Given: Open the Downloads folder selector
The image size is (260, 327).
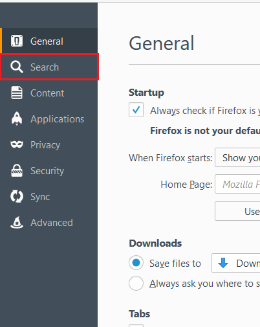Looking at the screenshot, I should click(236, 263).
